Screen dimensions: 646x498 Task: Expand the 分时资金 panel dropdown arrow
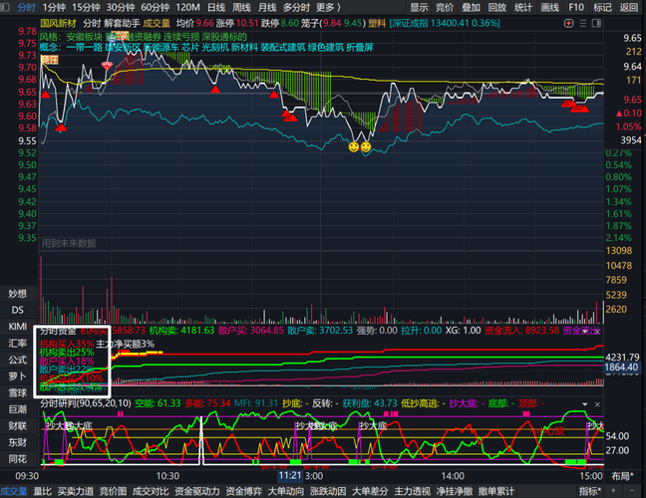tap(584, 331)
